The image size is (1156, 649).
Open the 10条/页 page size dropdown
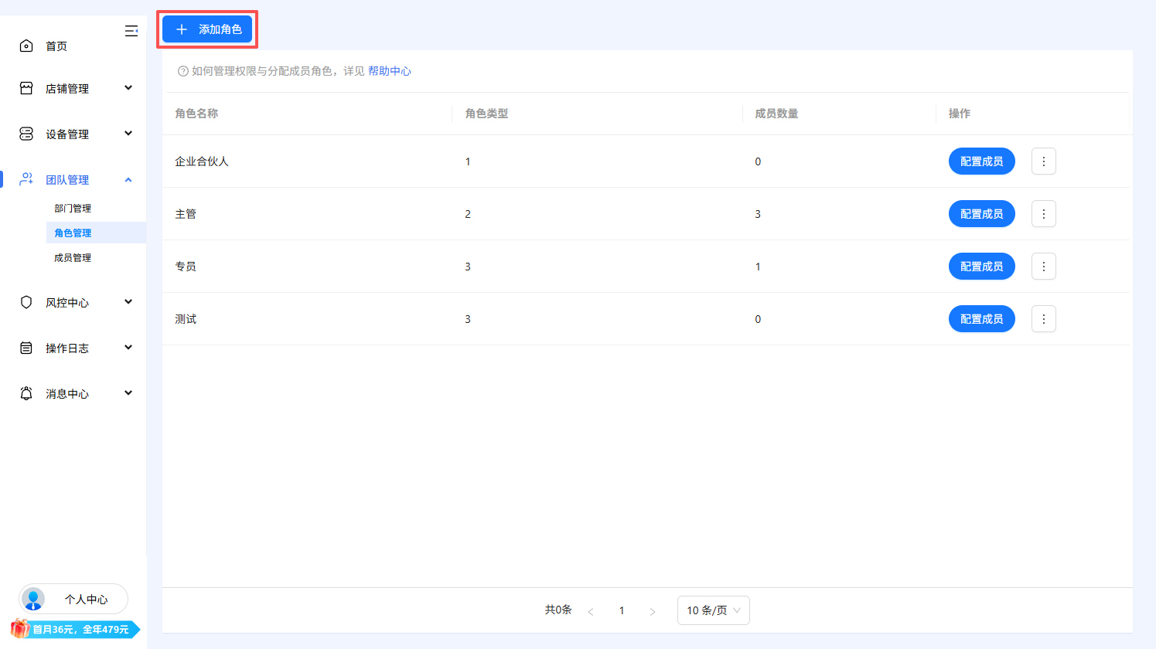click(x=712, y=610)
